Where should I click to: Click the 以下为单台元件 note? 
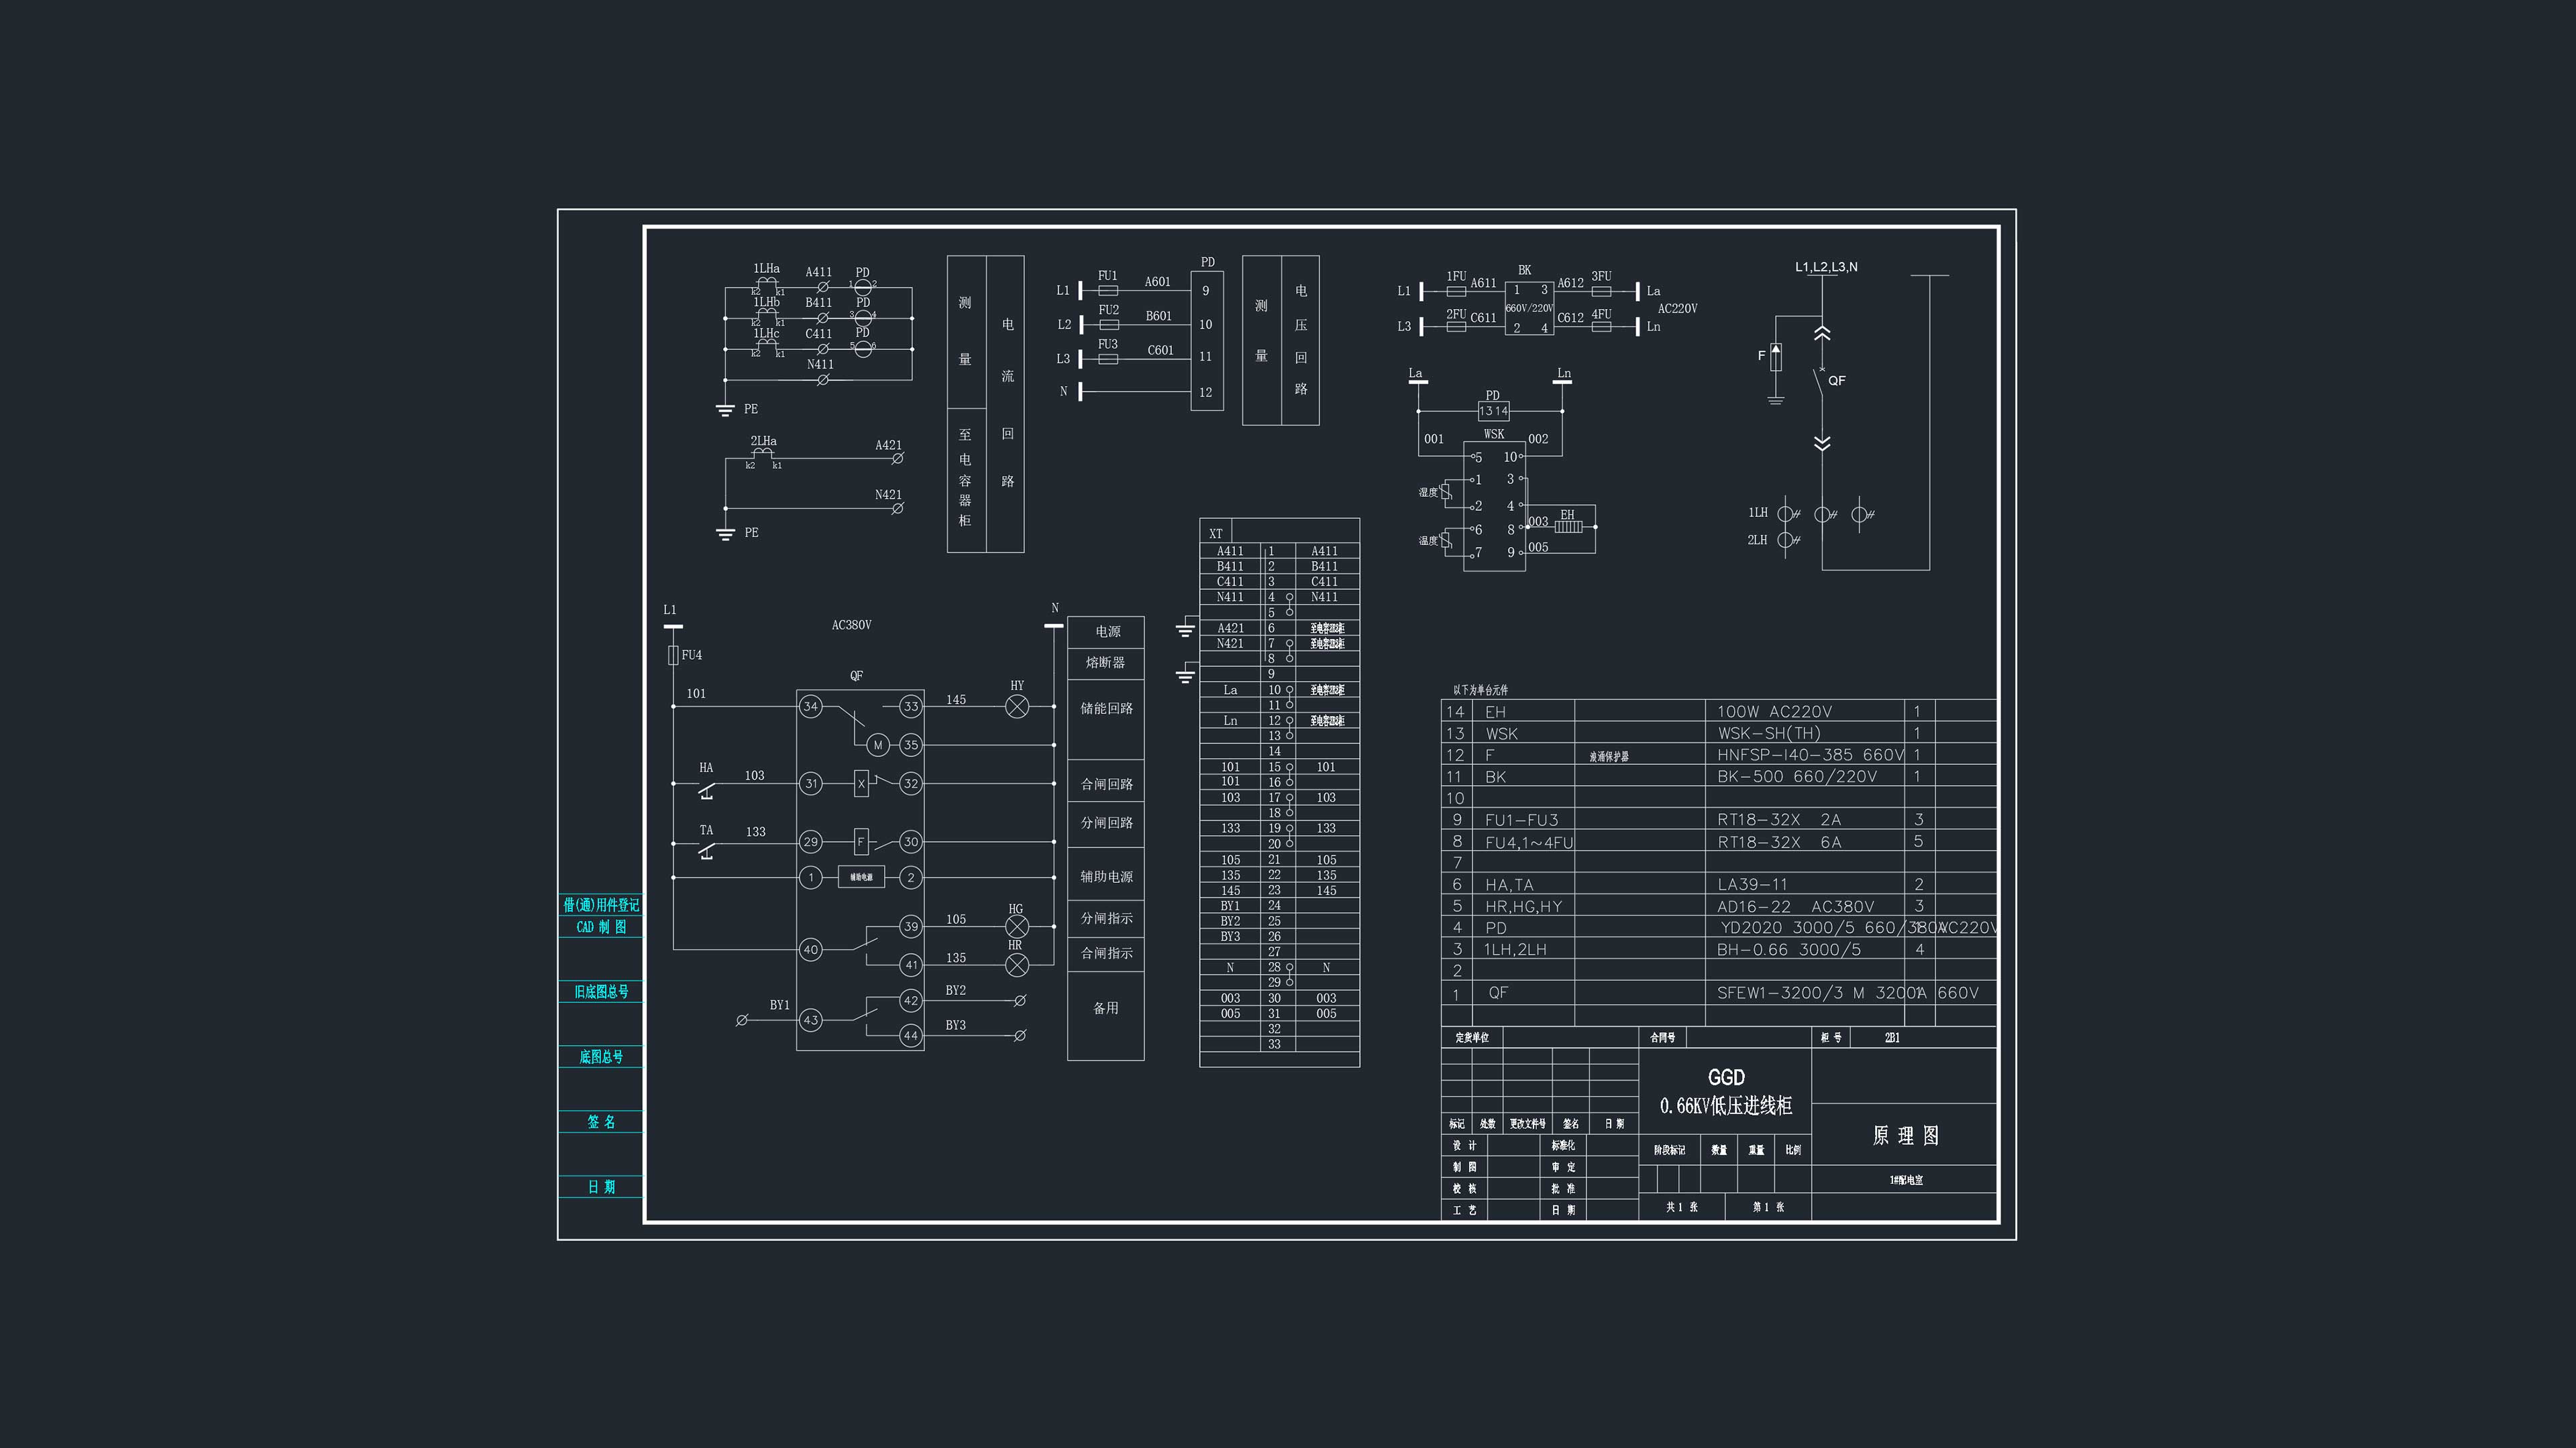point(1481,690)
